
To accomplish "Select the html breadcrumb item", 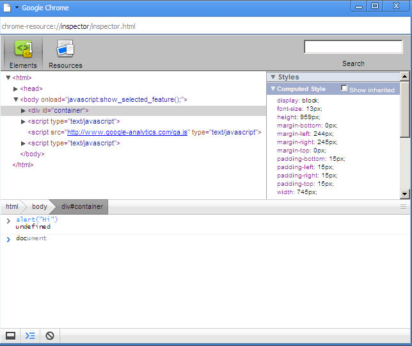I will click(x=12, y=207).
